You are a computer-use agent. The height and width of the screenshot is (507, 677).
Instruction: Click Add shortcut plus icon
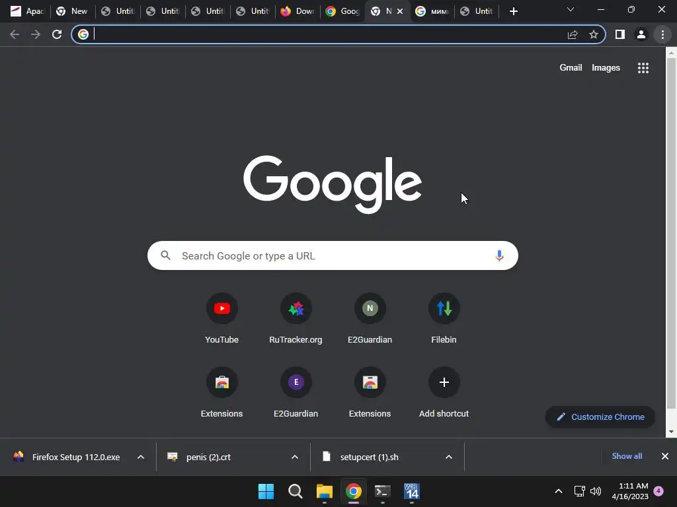pos(444,382)
